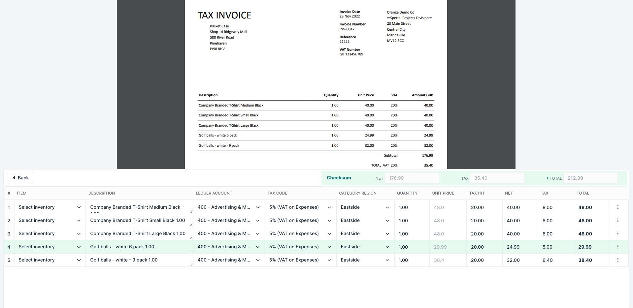Expand the ledger account dropdown in row 3

229,233
